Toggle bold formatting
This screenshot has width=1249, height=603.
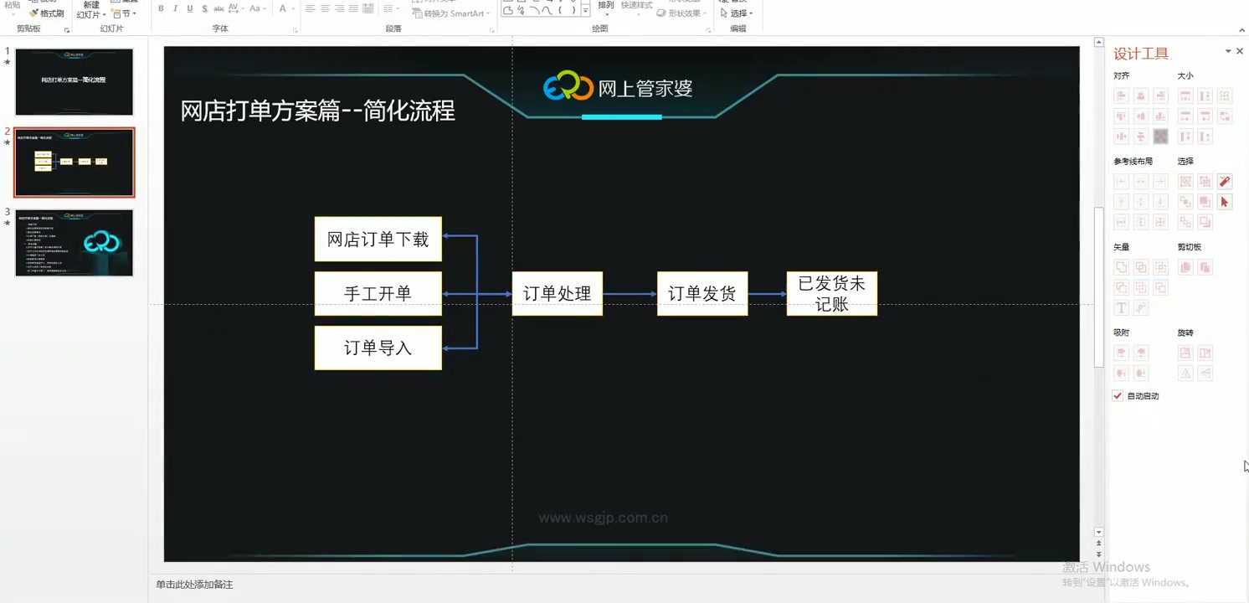(161, 8)
